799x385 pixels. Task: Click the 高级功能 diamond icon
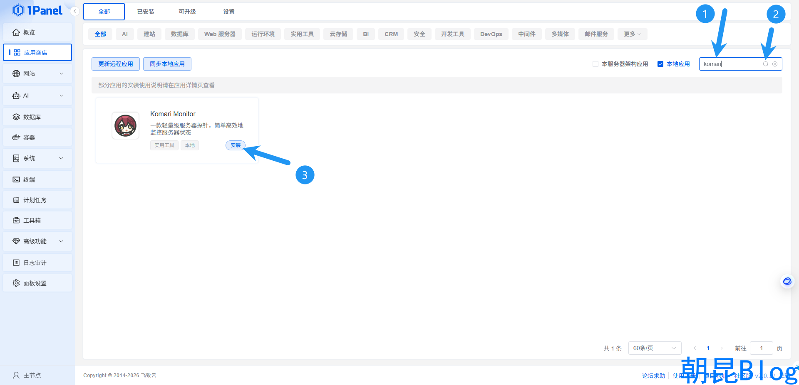[x=16, y=241]
